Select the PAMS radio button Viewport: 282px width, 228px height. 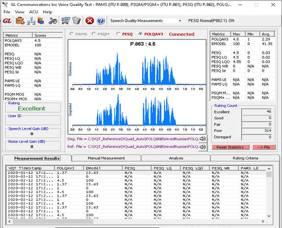point(71,34)
